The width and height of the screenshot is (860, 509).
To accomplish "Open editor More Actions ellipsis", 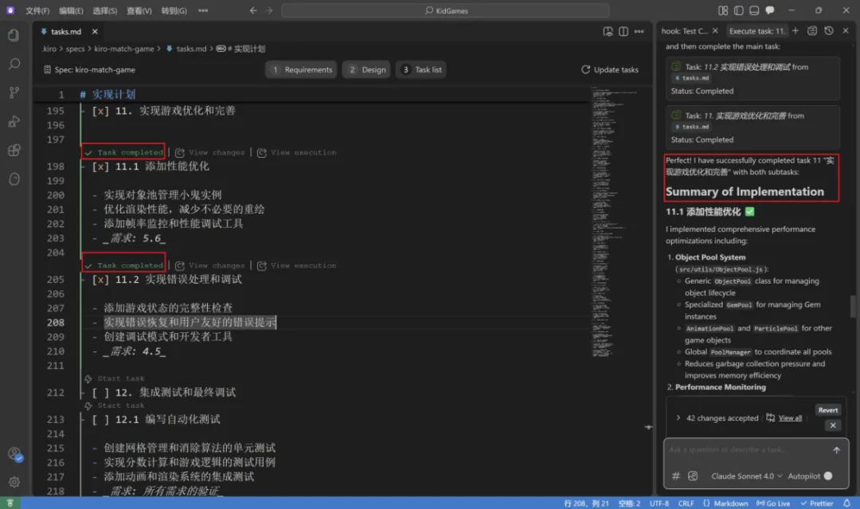I will (x=639, y=32).
